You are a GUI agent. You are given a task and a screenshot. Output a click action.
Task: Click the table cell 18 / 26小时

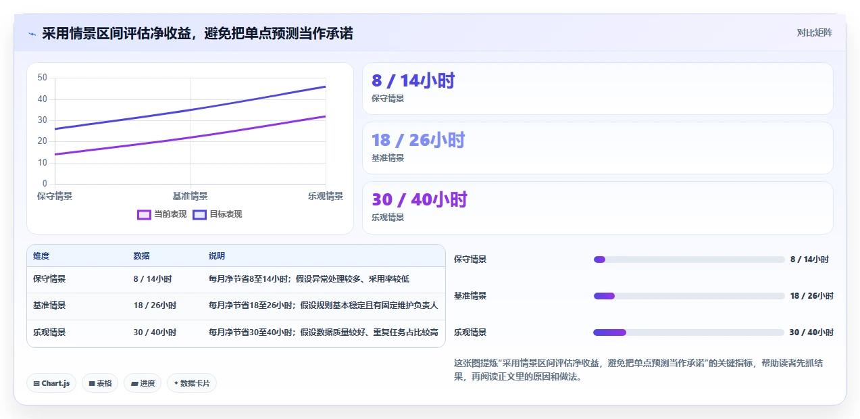(155, 305)
